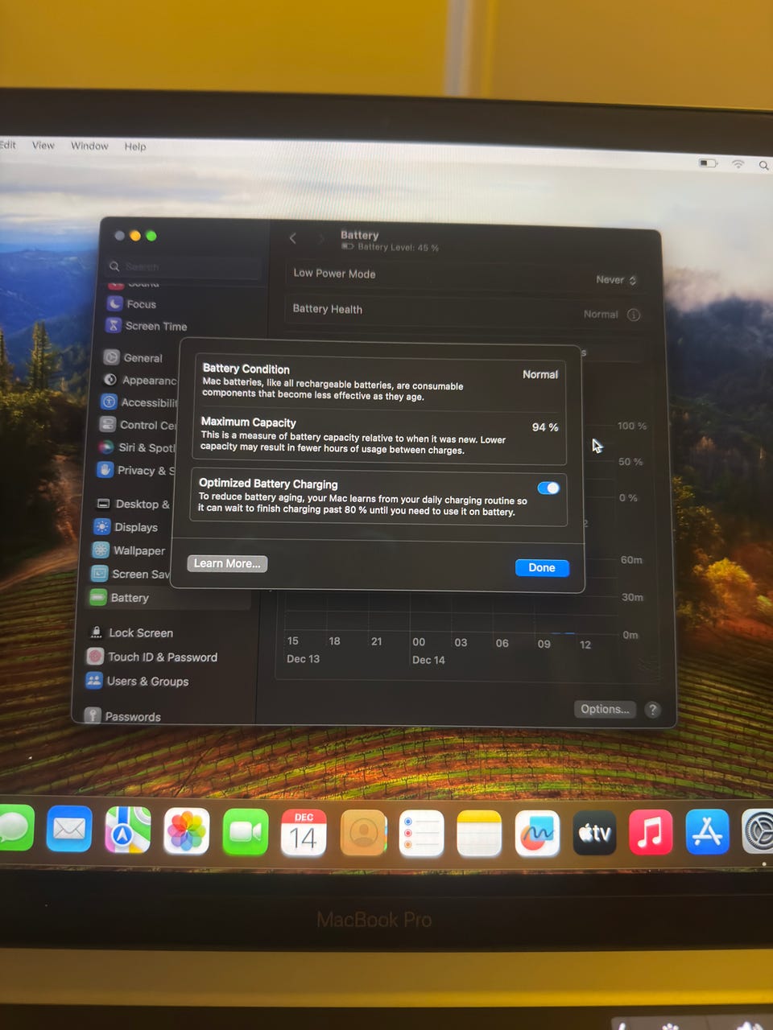Open Low Power Mode Never dropdown

(616, 280)
